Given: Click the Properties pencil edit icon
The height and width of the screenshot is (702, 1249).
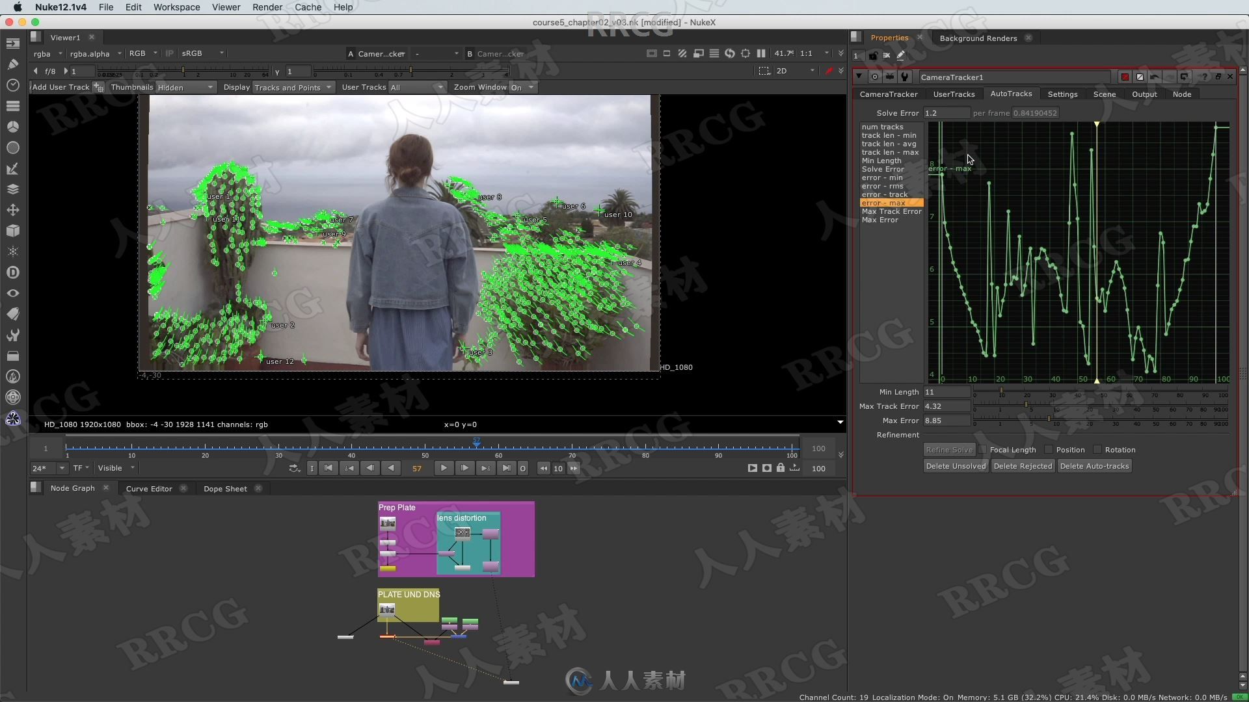Looking at the screenshot, I should point(901,55).
